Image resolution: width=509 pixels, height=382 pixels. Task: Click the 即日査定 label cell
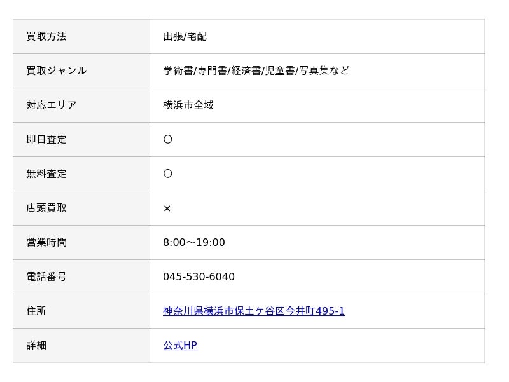(46, 139)
